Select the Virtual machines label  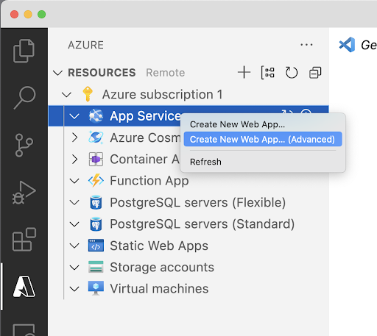[159, 289]
